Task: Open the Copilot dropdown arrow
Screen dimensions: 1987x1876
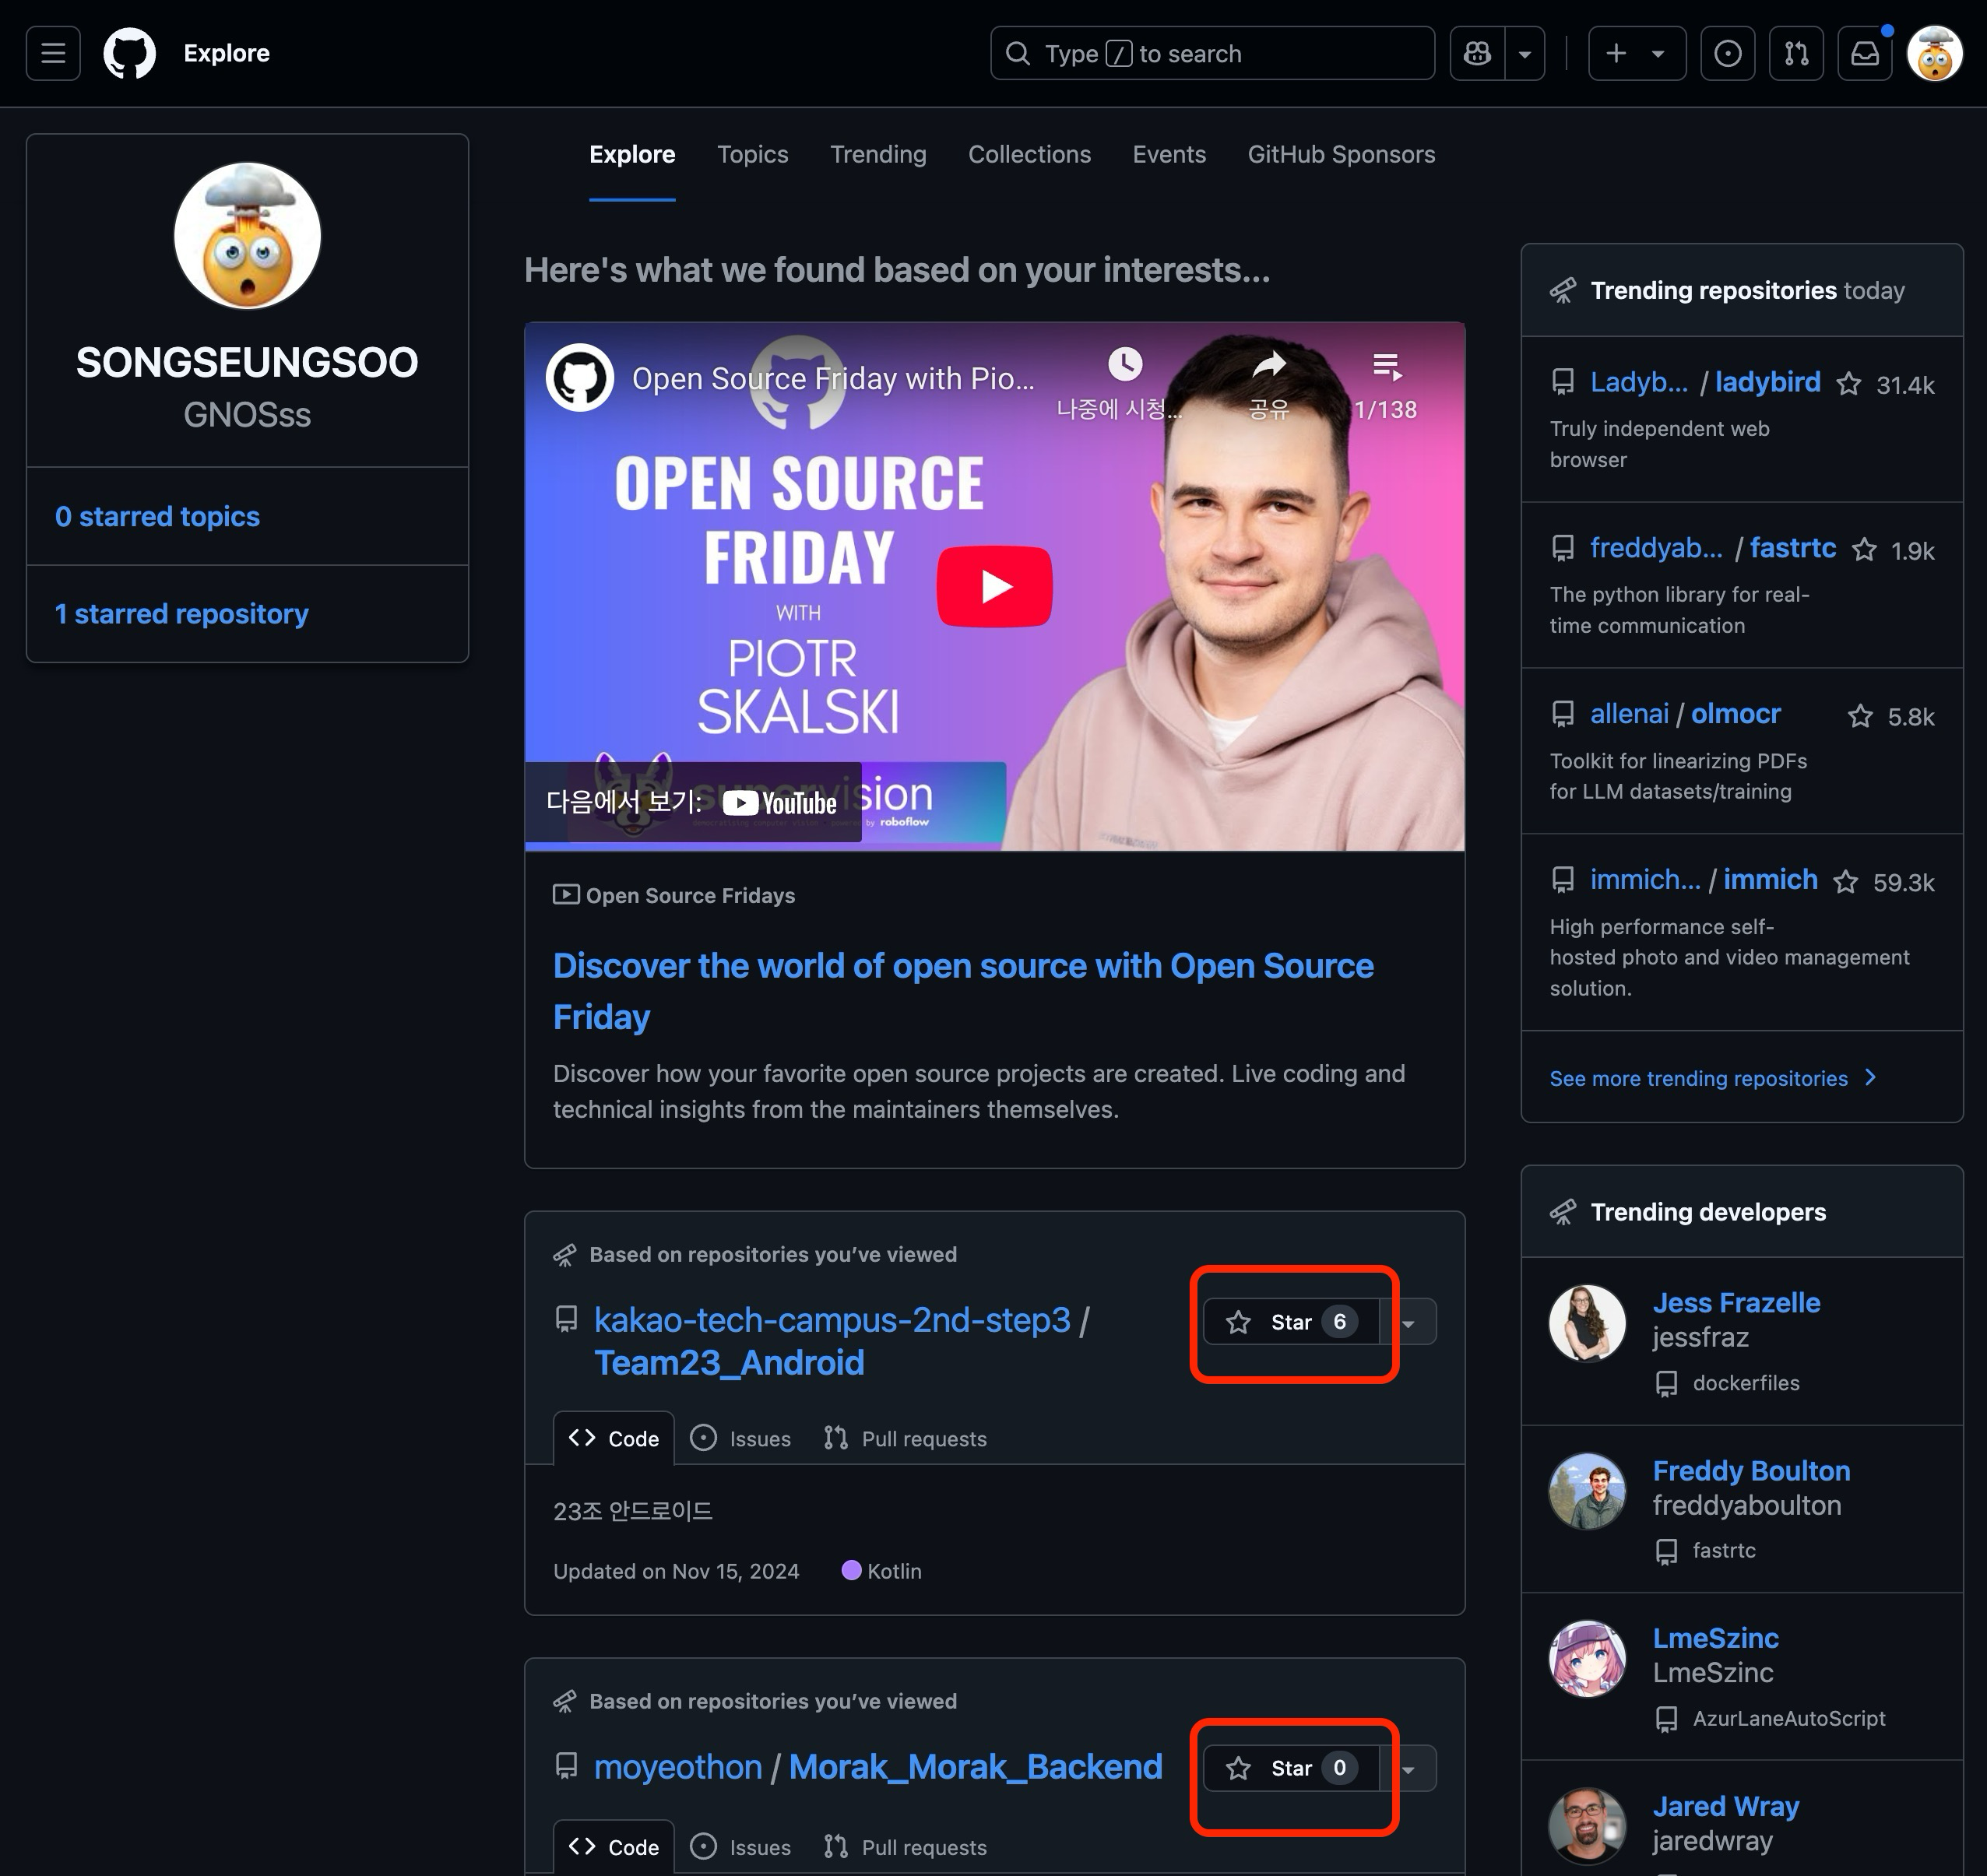Action: tap(1524, 53)
